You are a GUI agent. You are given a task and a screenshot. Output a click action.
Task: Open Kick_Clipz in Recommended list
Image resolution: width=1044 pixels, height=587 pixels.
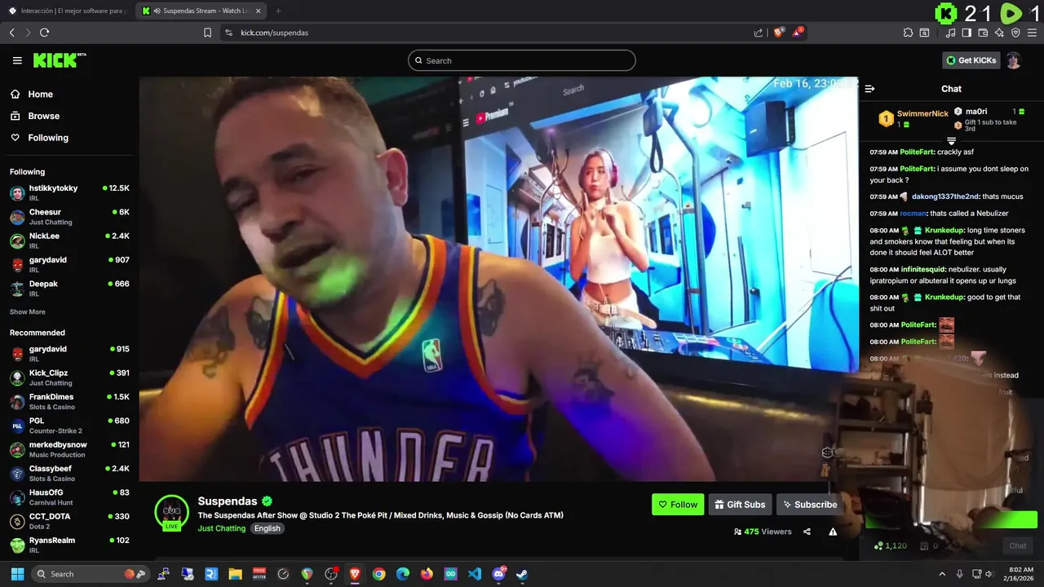click(69, 377)
